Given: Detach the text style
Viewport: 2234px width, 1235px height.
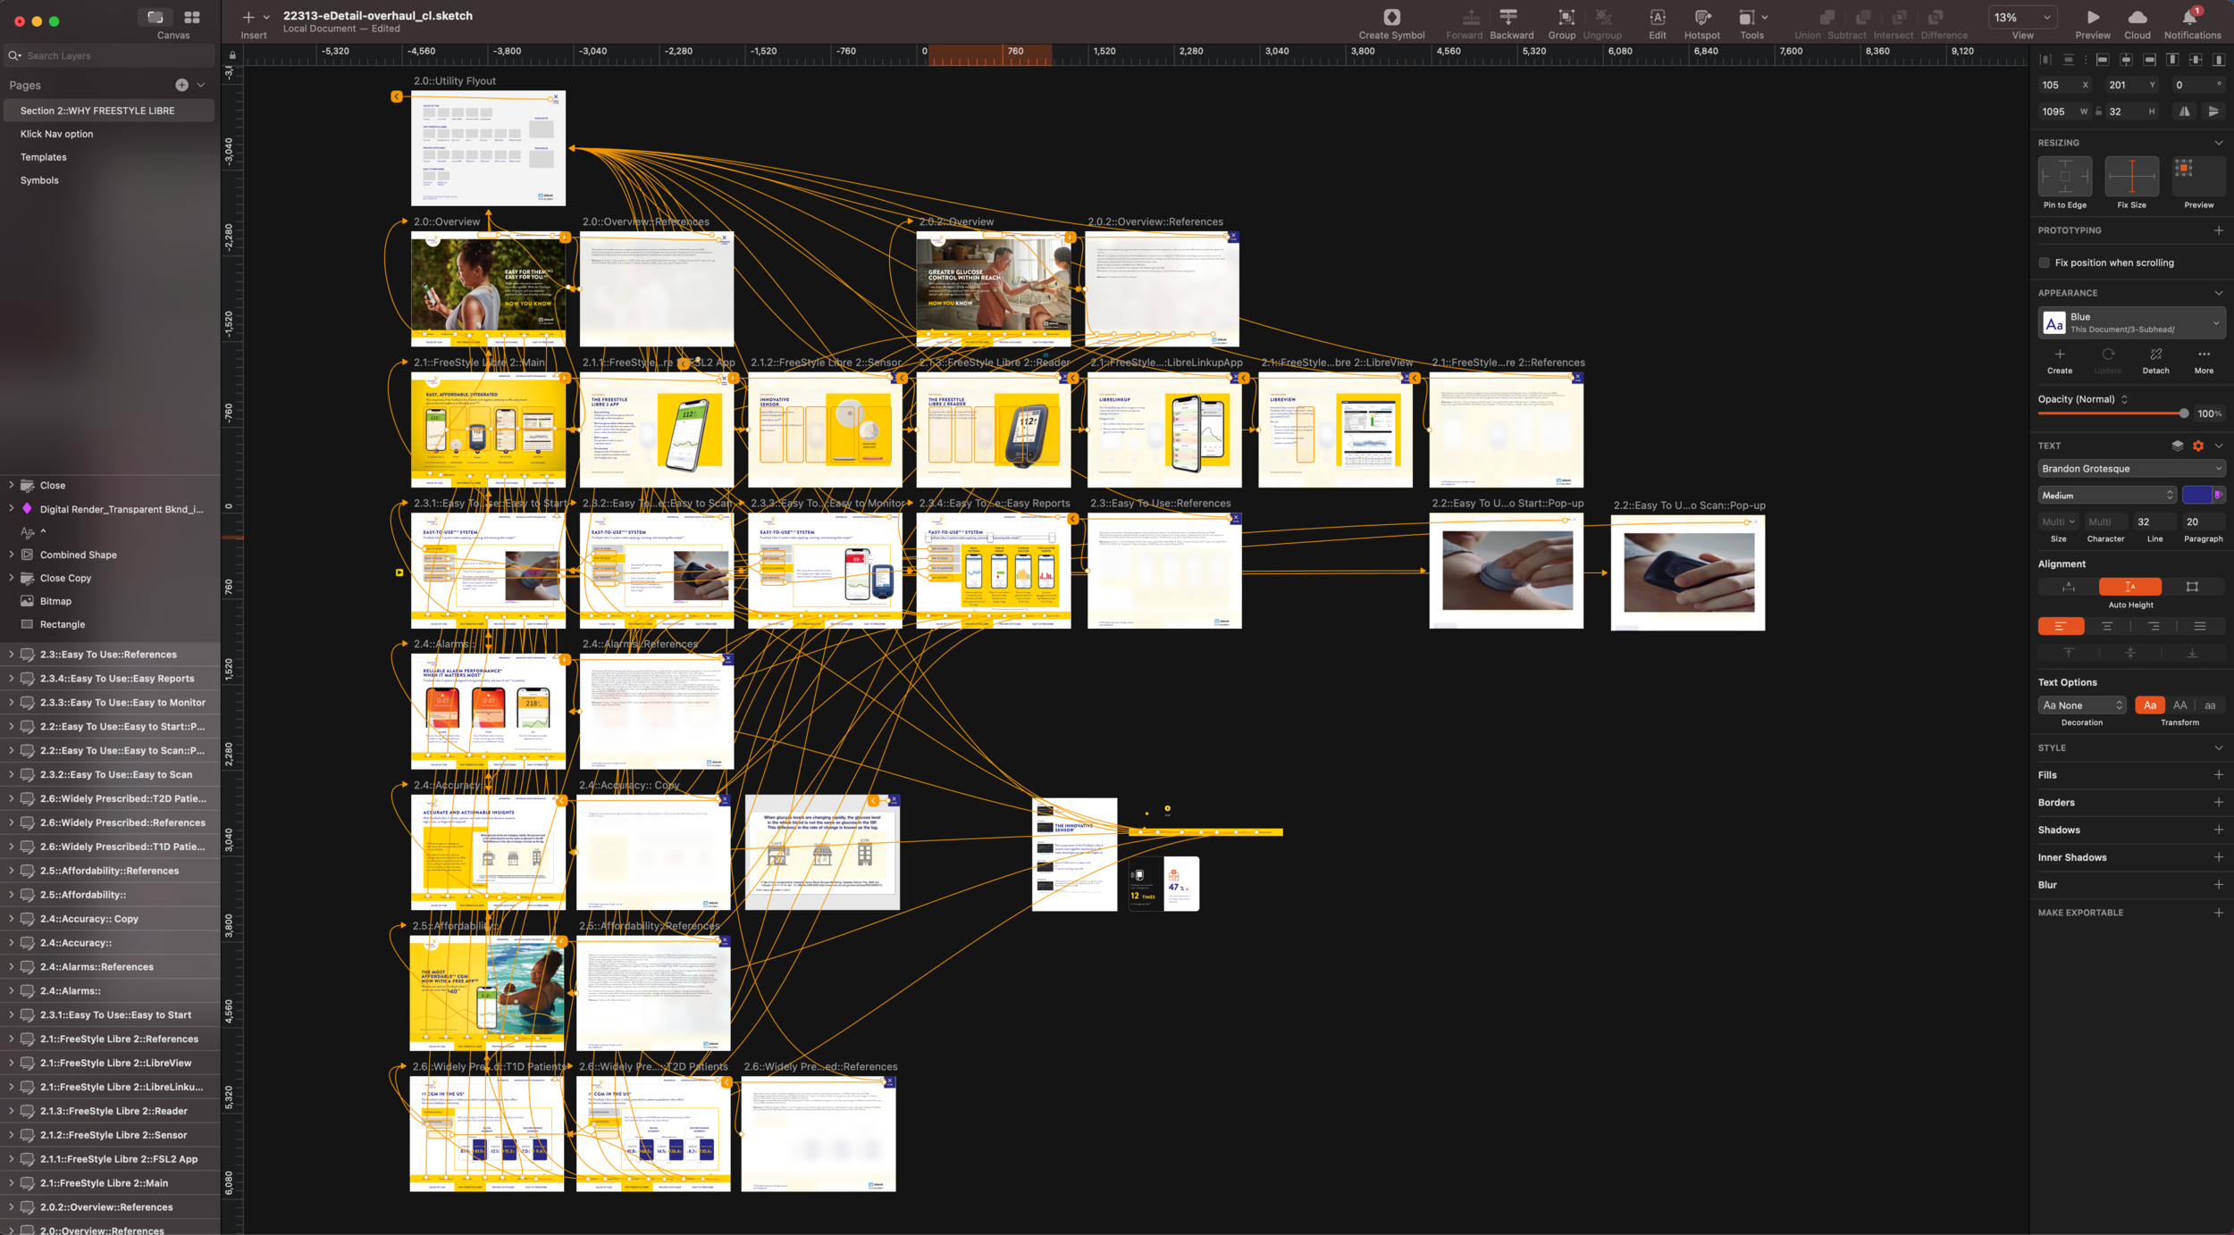Looking at the screenshot, I should click(2155, 356).
